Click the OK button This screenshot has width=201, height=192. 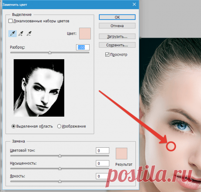pyautogui.click(x=117, y=17)
